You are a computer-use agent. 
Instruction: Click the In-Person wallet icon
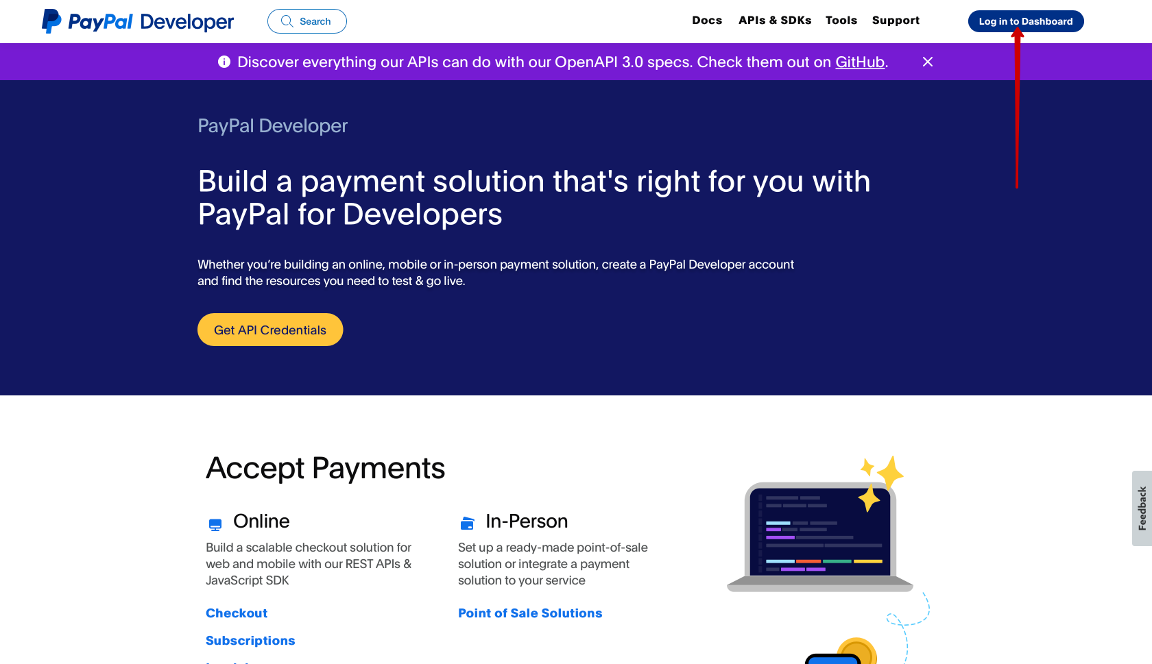(x=468, y=524)
